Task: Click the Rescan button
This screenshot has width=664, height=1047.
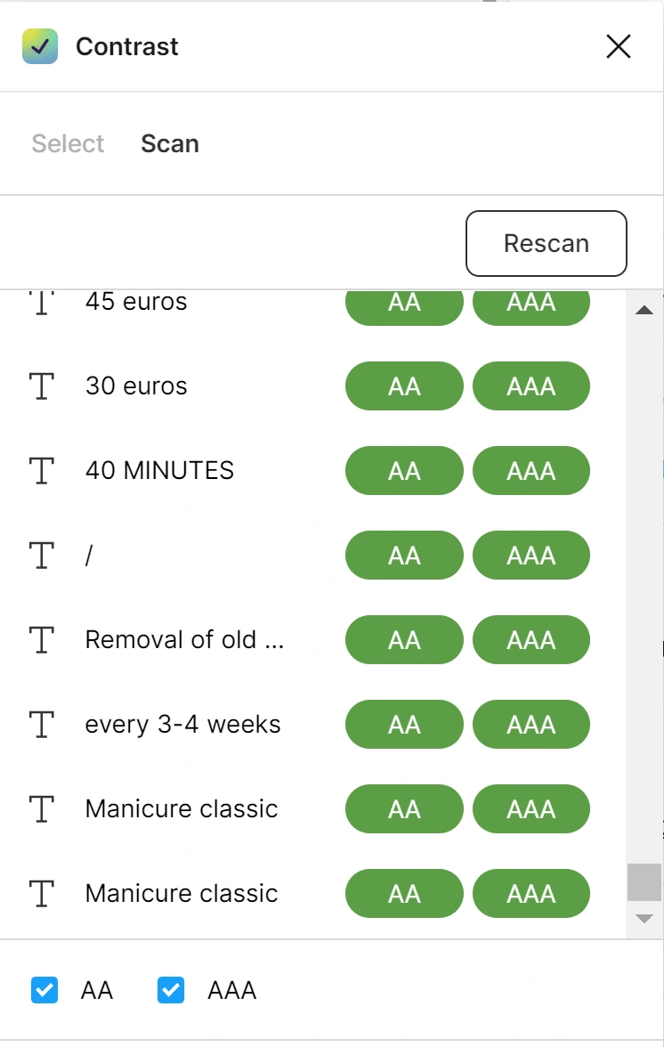Action: tap(546, 243)
